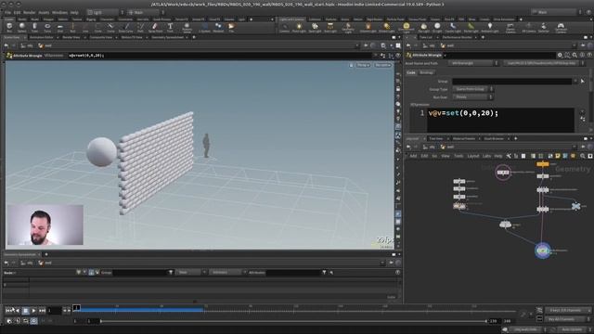Open the No cam dropdown in viewport
This screenshot has width=594, height=334.
click(382, 65)
